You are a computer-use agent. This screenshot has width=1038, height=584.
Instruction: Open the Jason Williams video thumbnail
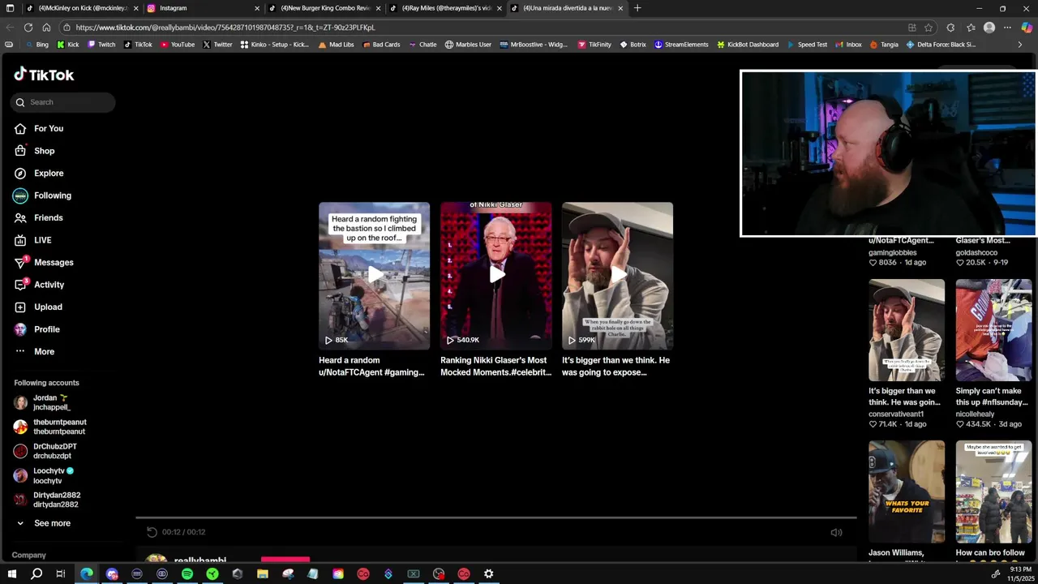click(907, 492)
